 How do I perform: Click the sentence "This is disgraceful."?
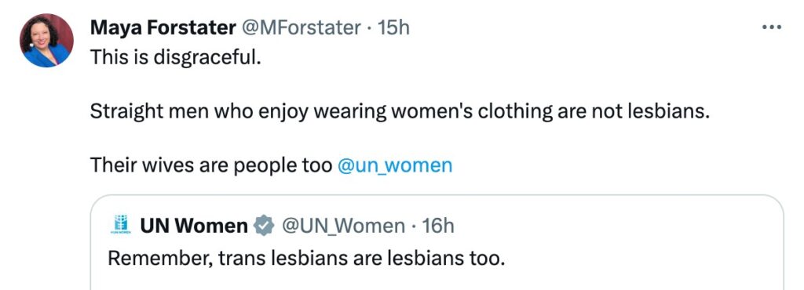coord(176,56)
